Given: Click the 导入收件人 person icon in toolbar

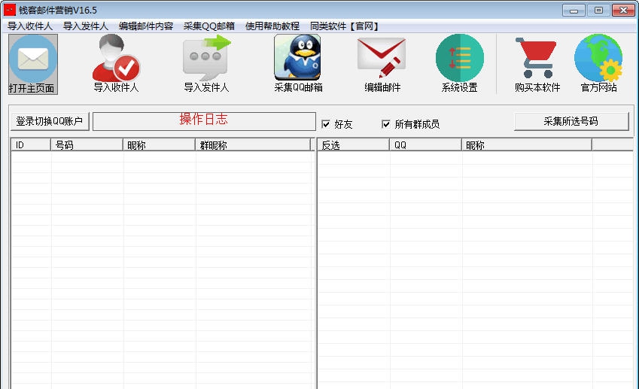Looking at the screenshot, I should (116, 63).
